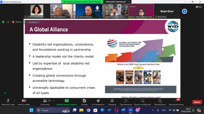Image resolution: width=204 pixels, height=114 pixels.
Task: Open the AI Companion panel
Action: point(98,102)
